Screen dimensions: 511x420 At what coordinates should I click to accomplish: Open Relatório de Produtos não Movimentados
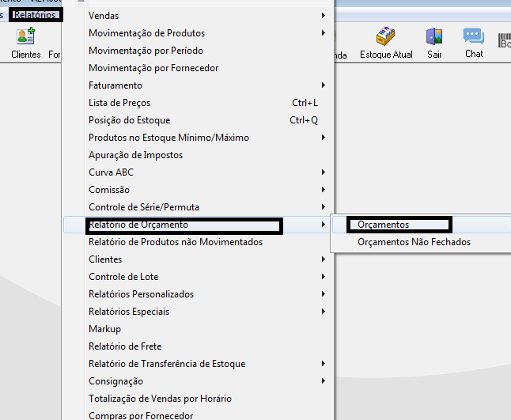pos(198,242)
